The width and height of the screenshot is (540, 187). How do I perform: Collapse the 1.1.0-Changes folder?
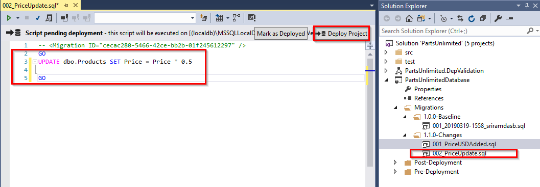[x=405, y=135]
